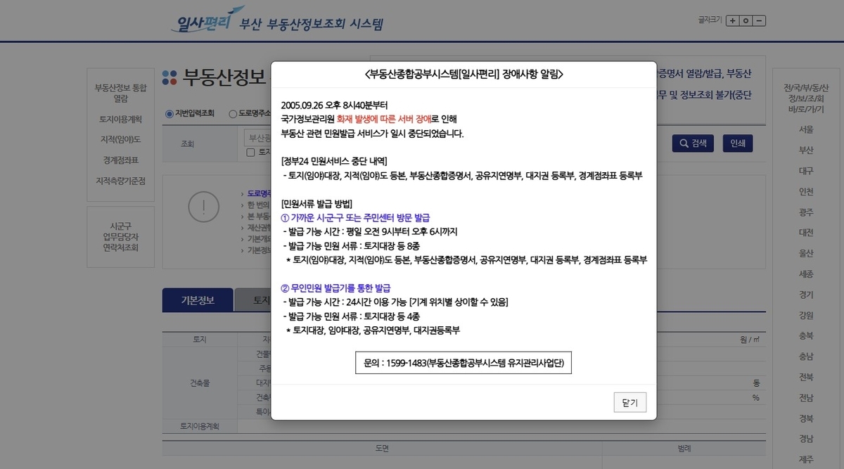Image resolution: width=844 pixels, height=469 pixels.
Task: Click the 검색 search button
Action: point(693,143)
